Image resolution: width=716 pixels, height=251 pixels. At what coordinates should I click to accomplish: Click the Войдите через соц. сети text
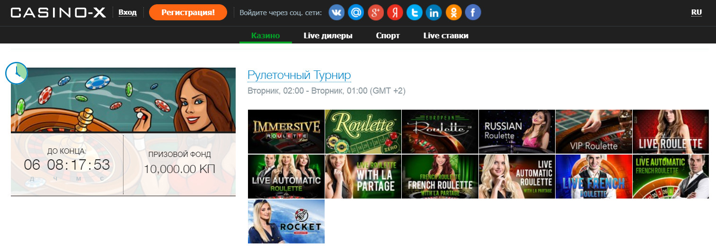click(x=281, y=13)
